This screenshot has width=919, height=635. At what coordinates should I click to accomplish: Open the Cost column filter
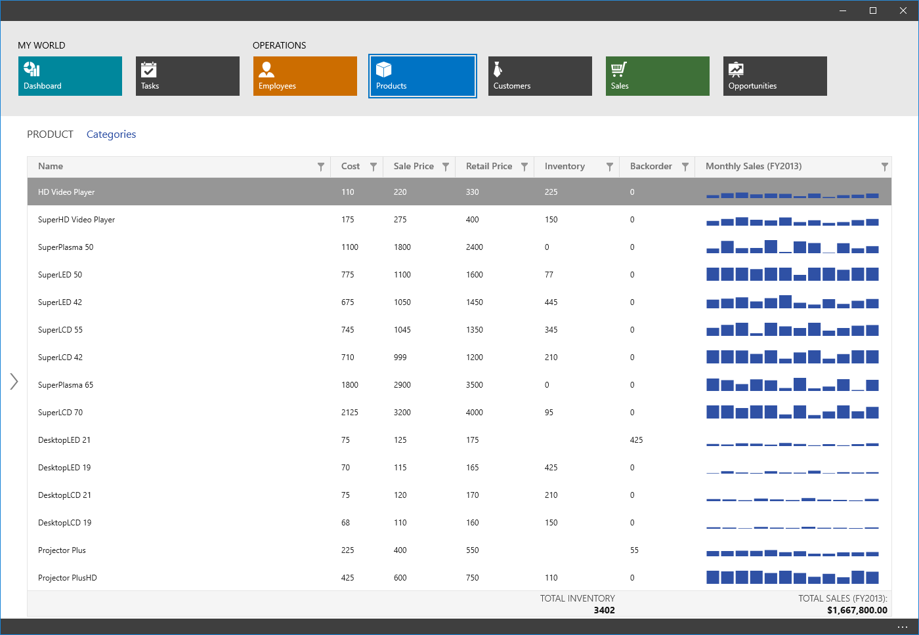(x=374, y=167)
